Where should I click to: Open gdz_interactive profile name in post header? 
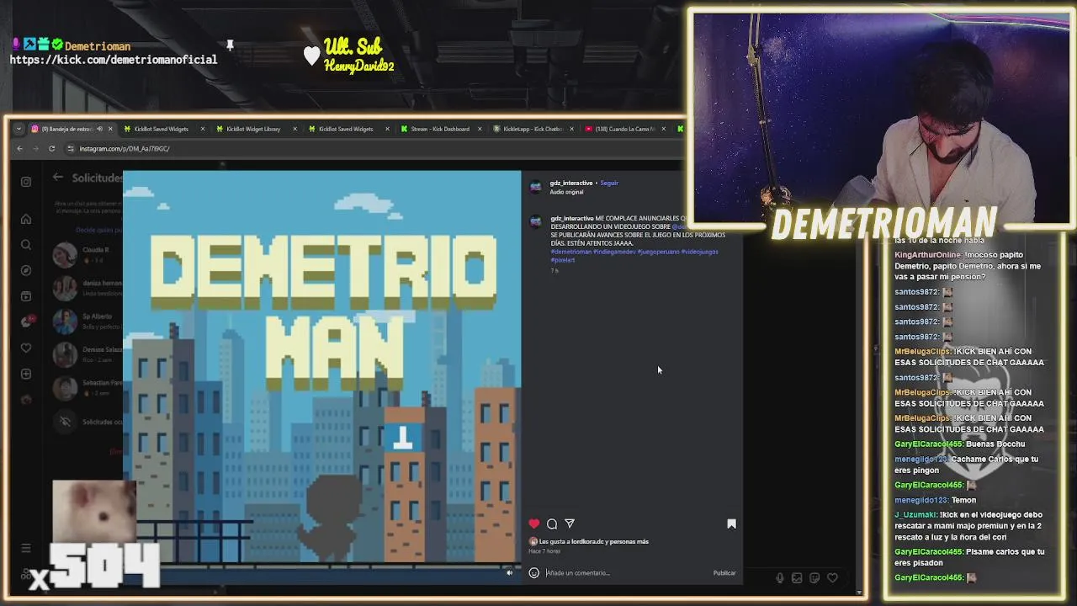[571, 183]
